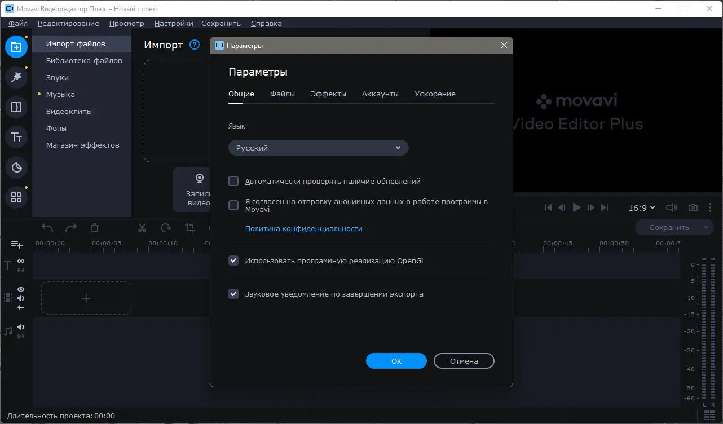Click OK to confirm parameters
Image resolution: width=723 pixels, height=424 pixels.
pyautogui.click(x=396, y=361)
